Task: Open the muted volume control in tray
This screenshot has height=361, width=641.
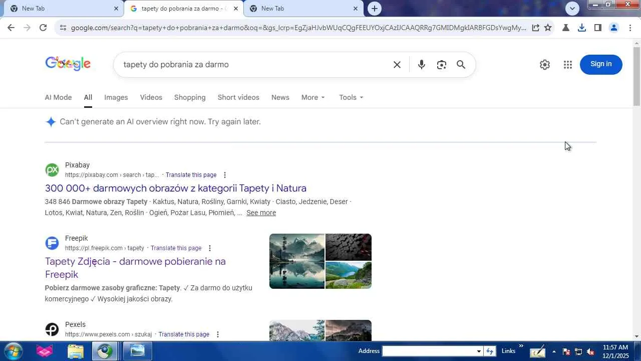Action: click(590, 351)
